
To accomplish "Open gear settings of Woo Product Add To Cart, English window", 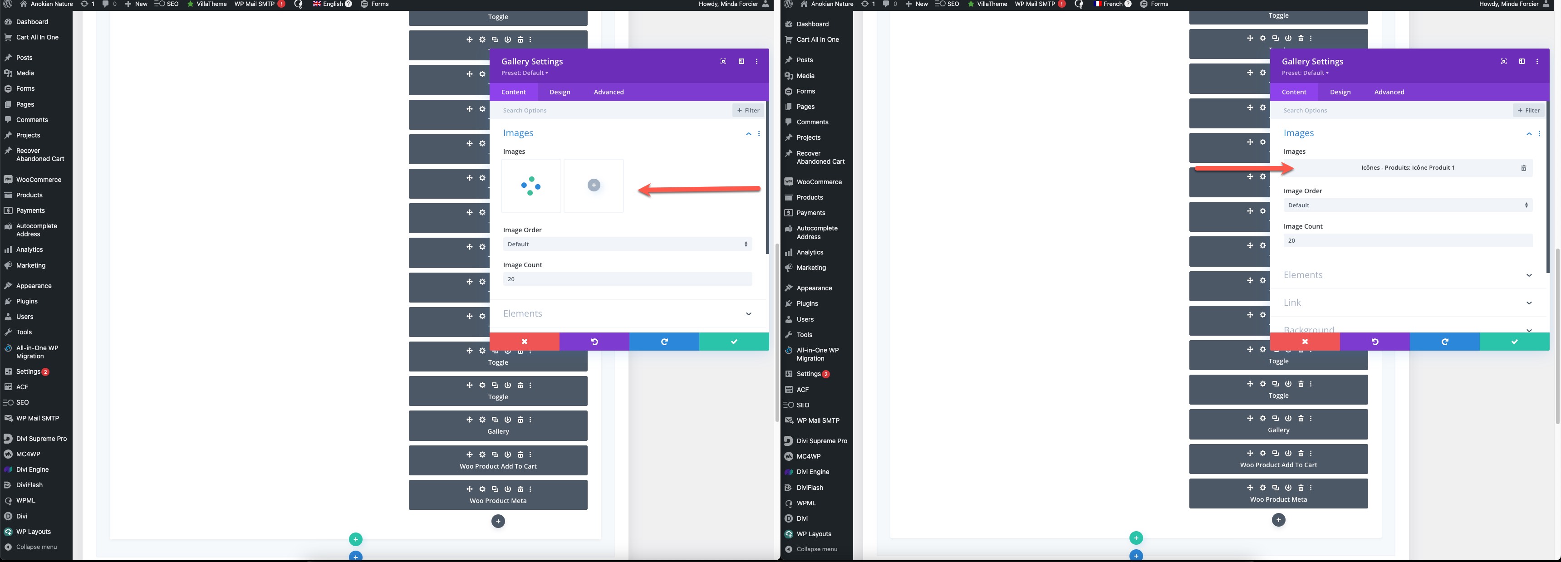I will pyautogui.click(x=482, y=455).
